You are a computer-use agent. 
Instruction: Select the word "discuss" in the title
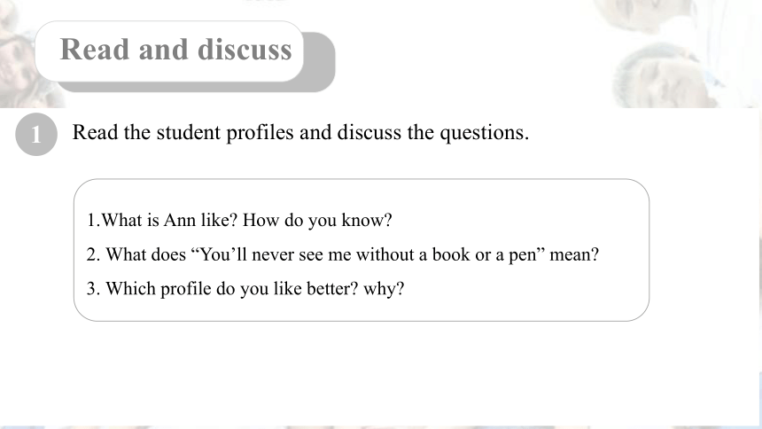(245, 50)
